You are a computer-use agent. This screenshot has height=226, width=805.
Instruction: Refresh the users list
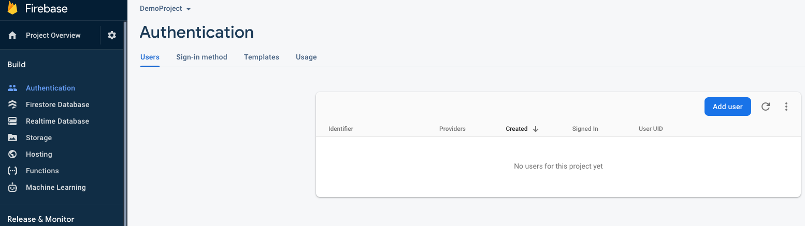[766, 107]
